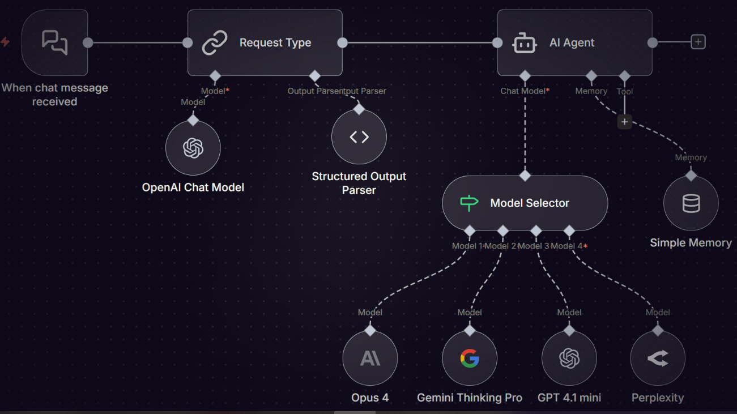Click the AI Agent Memory diamond connector
Image resolution: width=737 pixels, height=414 pixels.
coord(591,76)
